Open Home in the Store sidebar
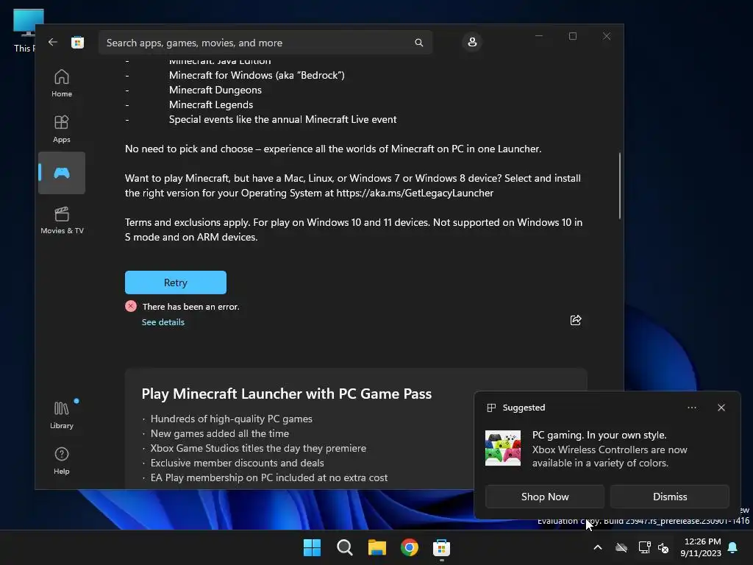This screenshot has width=753, height=565. pyautogui.click(x=62, y=83)
